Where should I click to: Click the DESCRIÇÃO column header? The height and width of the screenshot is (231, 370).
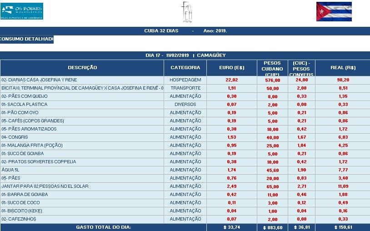click(82, 68)
